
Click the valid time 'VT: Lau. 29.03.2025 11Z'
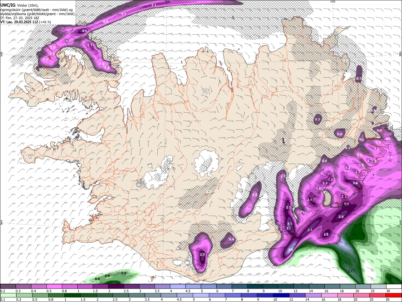19,22
